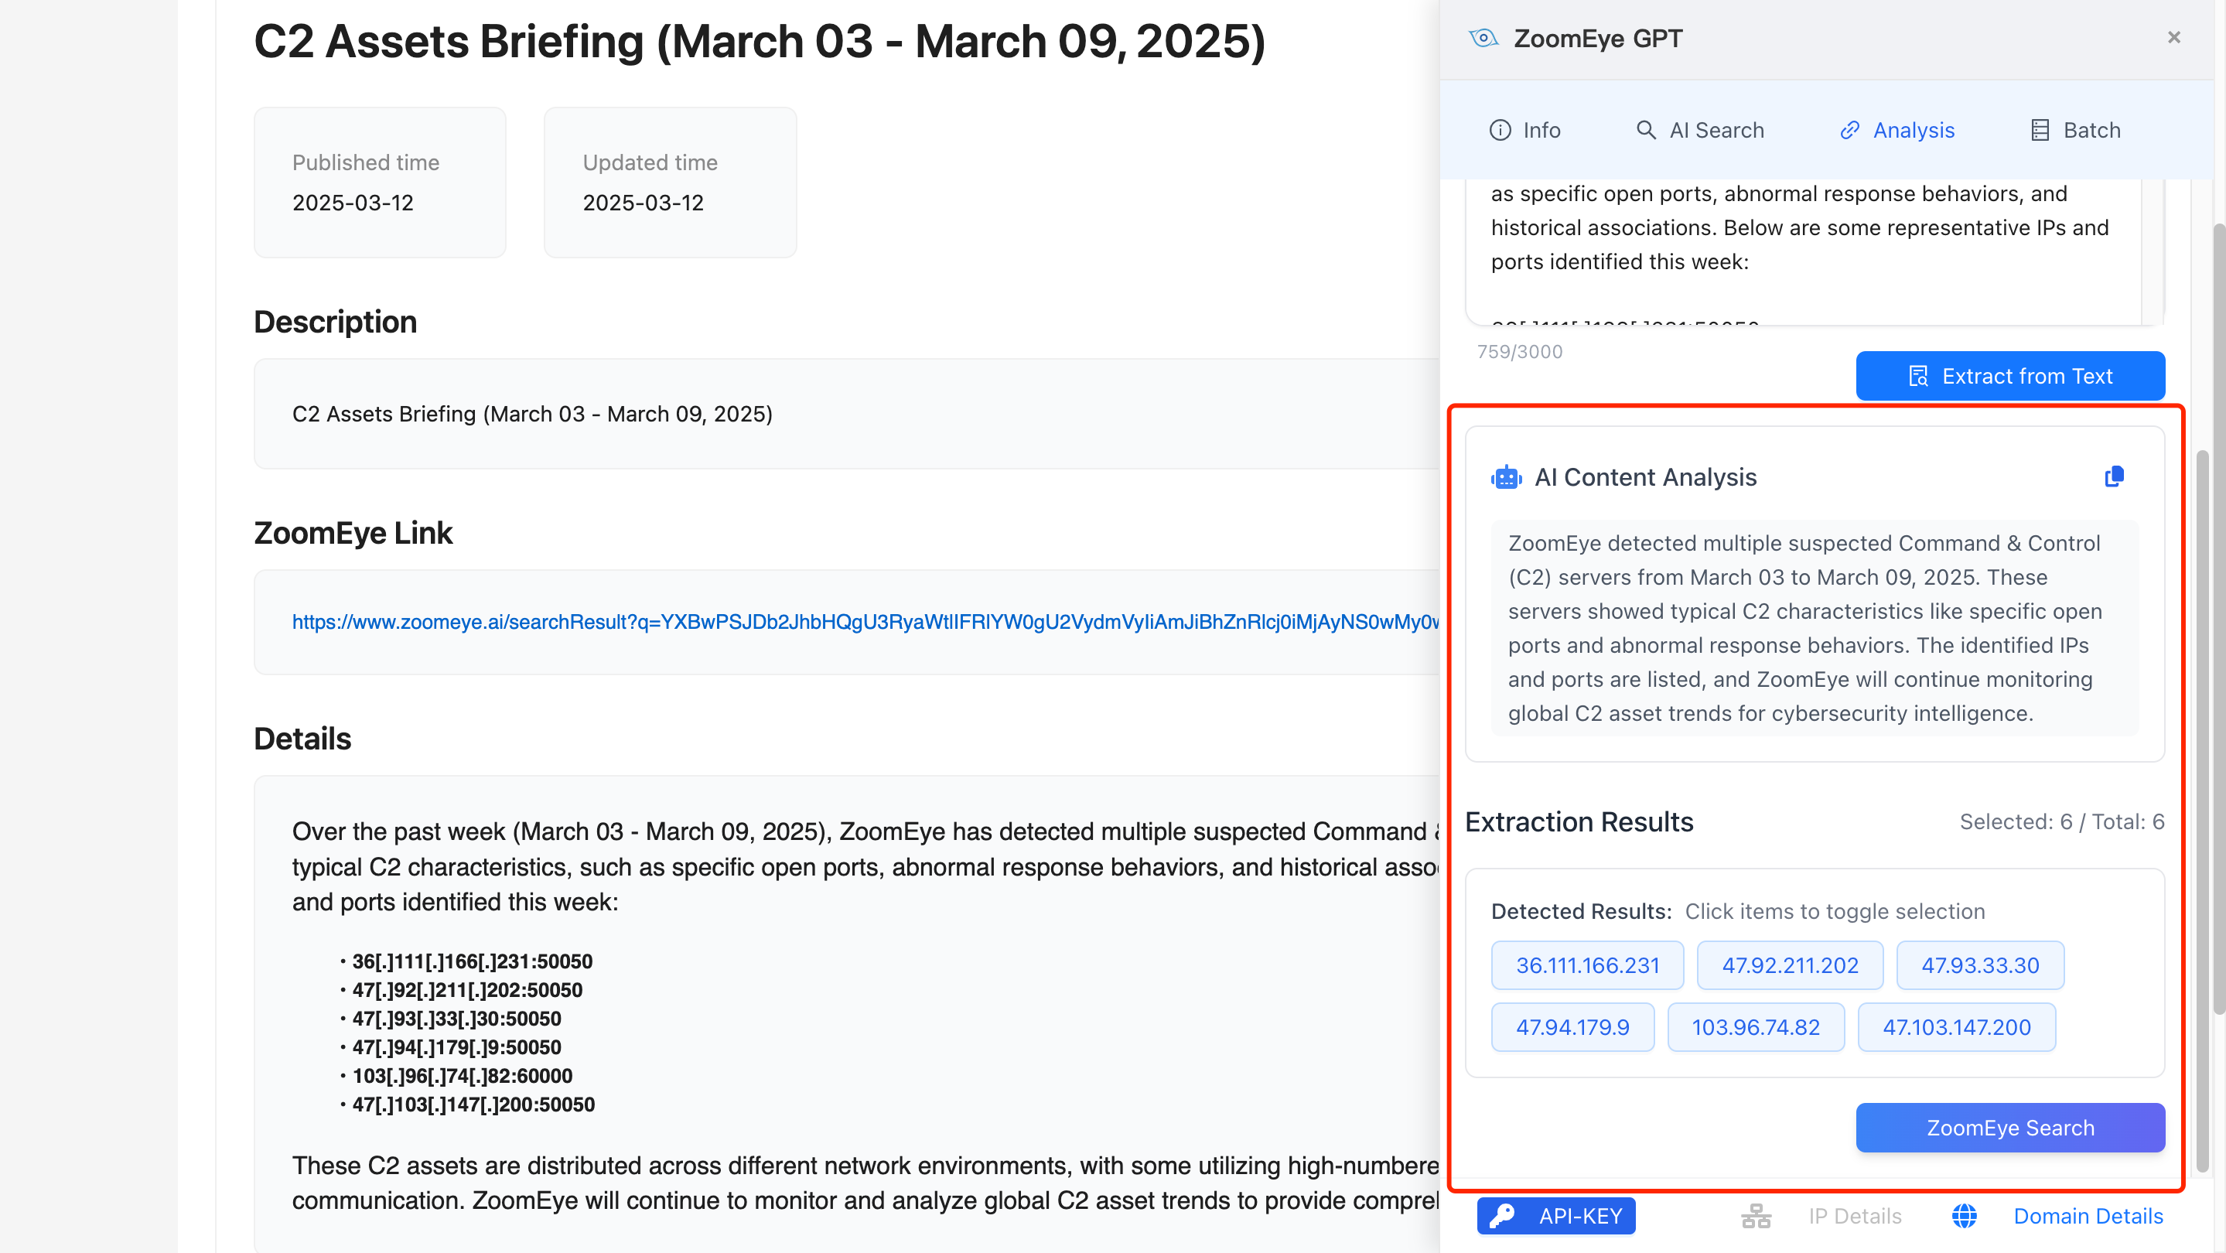Click the IP Details network icon
The image size is (2226, 1253).
tap(1756, 1216)
